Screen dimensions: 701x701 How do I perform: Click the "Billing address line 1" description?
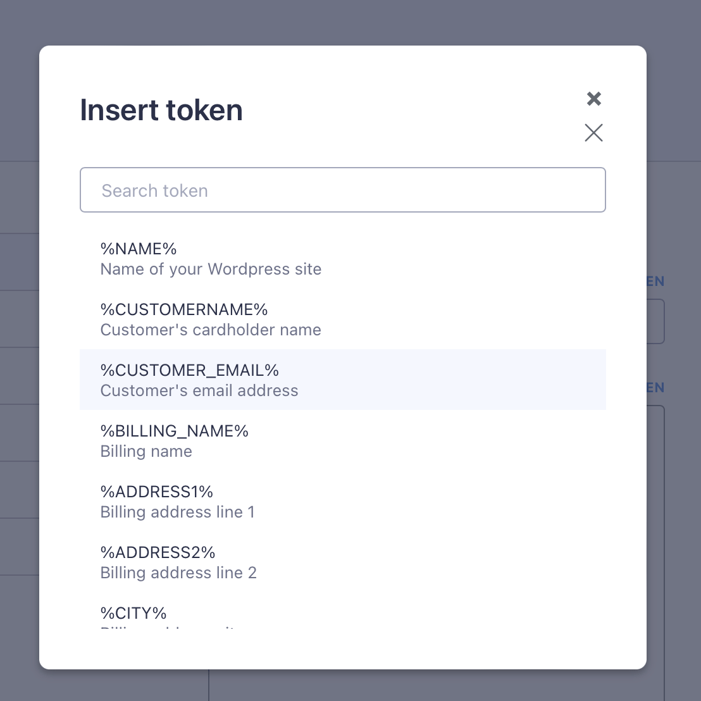178,512
